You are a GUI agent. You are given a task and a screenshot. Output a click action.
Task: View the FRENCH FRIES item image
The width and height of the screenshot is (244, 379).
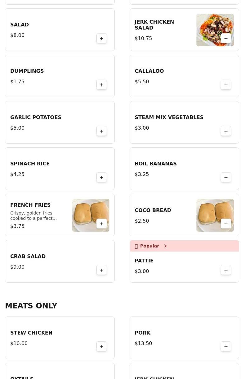tap(91, 215)
